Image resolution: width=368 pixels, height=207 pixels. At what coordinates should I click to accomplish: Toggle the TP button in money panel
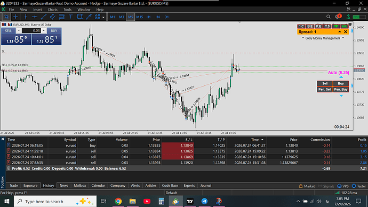tap(336, 26)
